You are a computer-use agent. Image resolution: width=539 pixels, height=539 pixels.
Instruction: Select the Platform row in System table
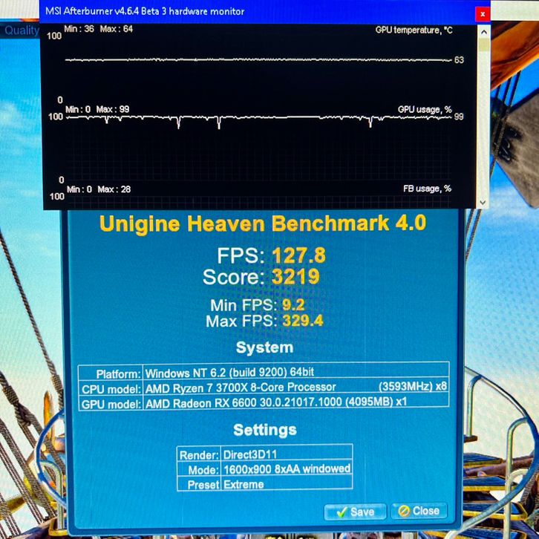pyautogui.click(x=264, y=373)
